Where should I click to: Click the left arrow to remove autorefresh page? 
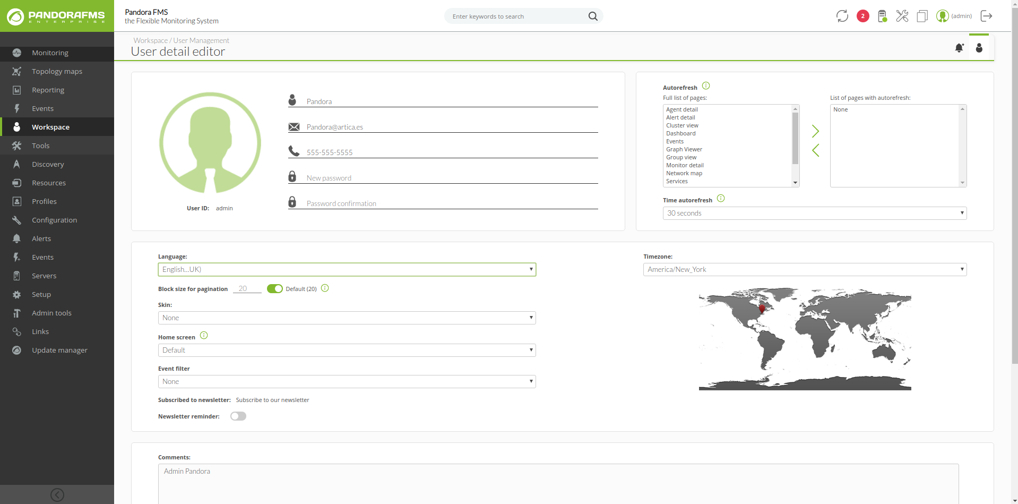click(816, 150)
